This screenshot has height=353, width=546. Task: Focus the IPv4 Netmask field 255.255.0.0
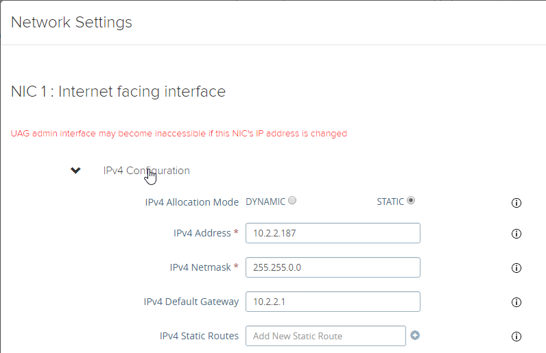click(333, 267)
